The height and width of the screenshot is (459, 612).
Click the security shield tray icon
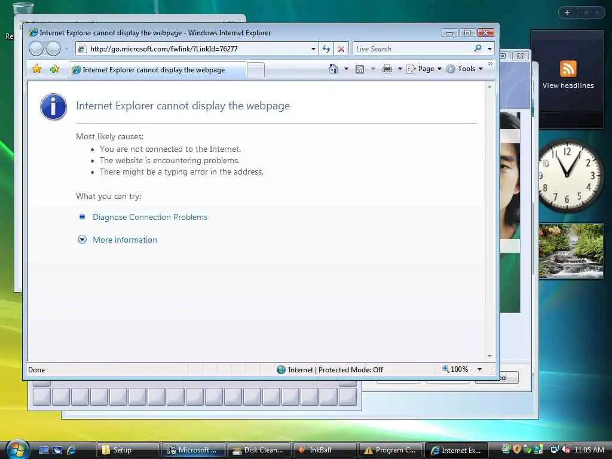click(517, 449)
